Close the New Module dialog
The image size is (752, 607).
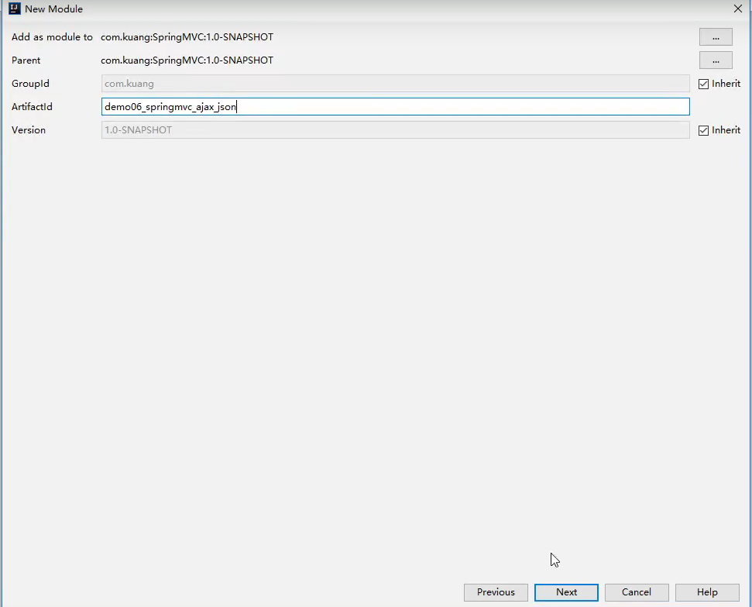pos(737,9)
